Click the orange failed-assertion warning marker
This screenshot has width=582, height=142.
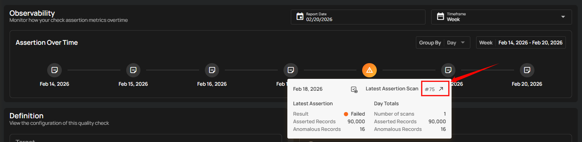coord(369,70)
